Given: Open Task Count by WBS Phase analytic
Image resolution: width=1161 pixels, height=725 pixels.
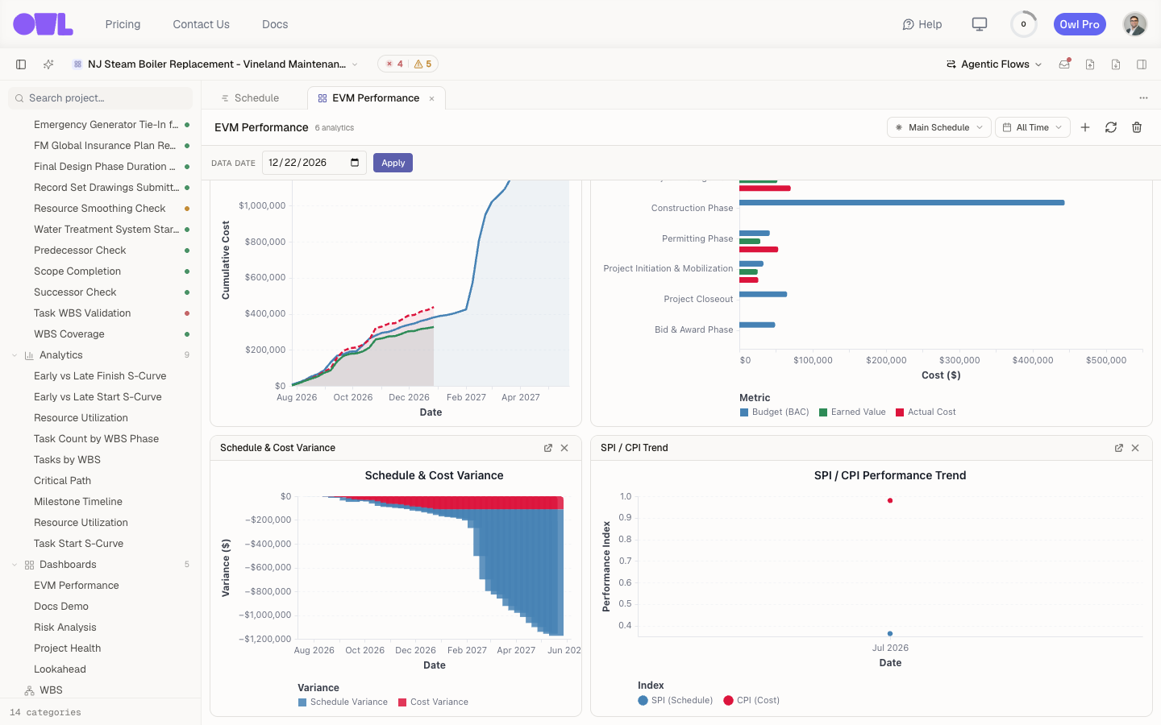Looking at the screenshot, I should 96,439.
